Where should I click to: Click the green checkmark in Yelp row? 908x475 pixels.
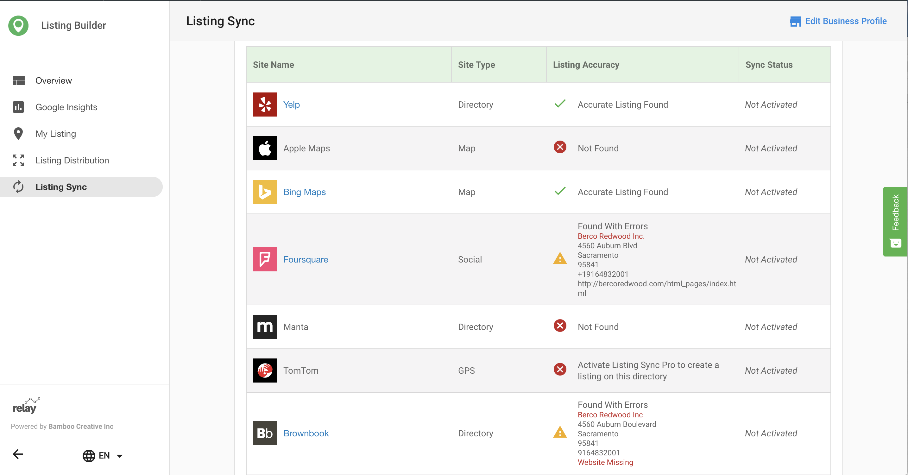[560, 103]
